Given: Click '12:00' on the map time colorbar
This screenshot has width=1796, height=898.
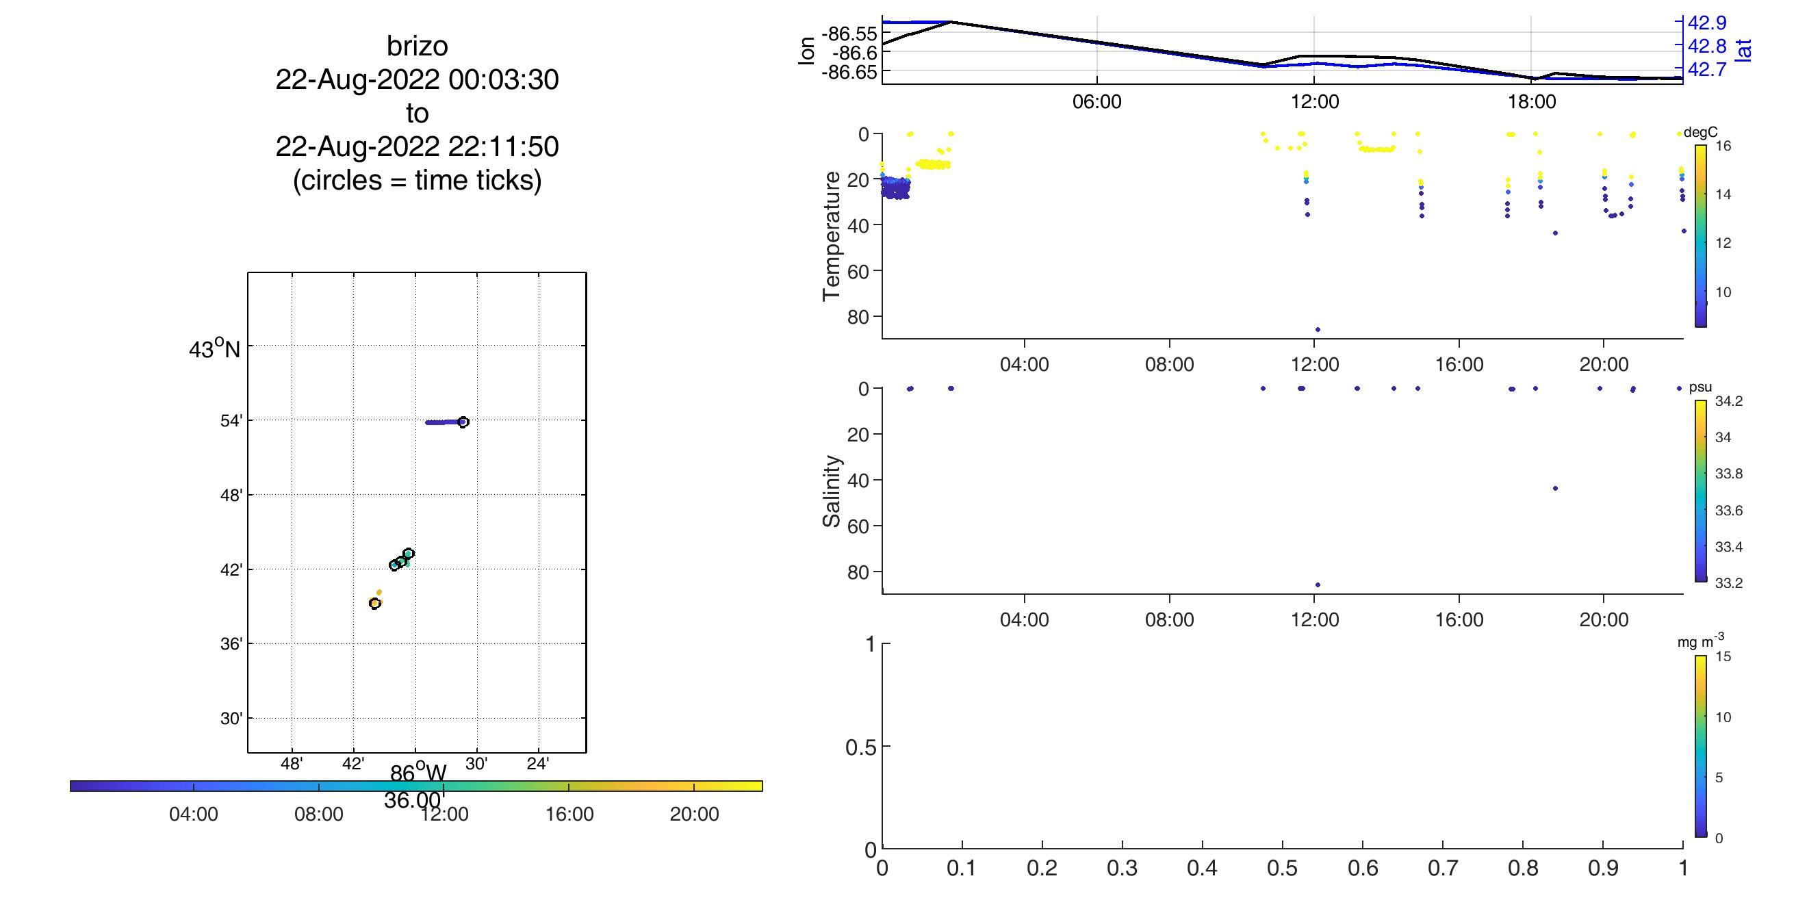Looking at the screenshot, I should 444,814.
